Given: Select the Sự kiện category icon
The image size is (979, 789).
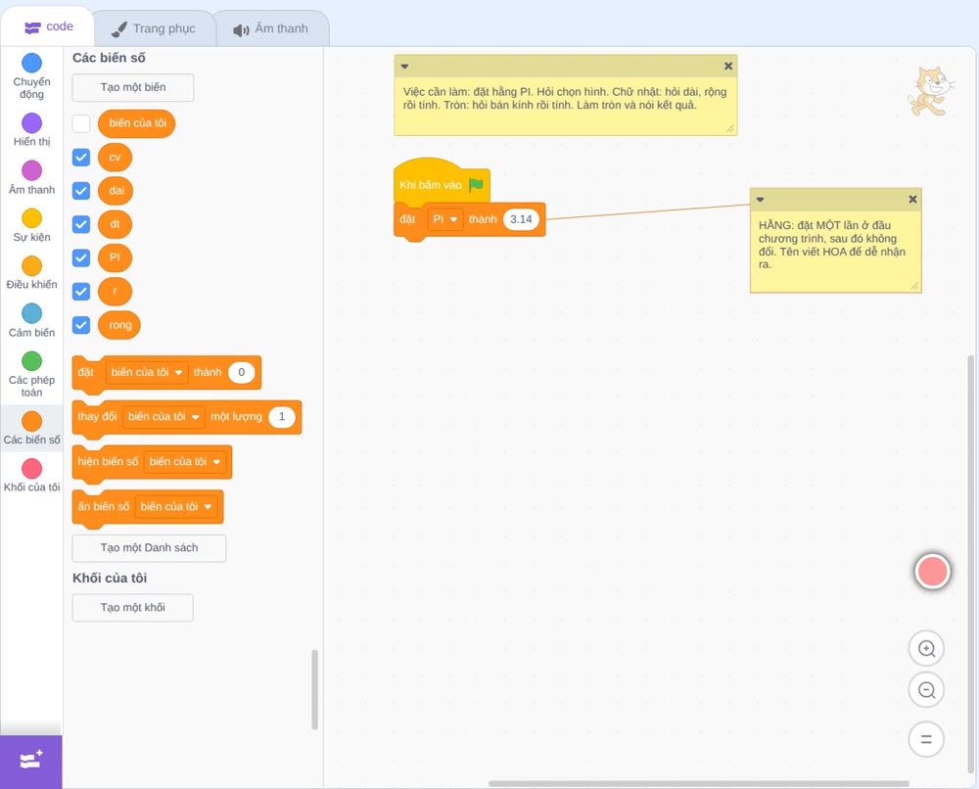Looking at the screenshot, I should coord(31,218).
